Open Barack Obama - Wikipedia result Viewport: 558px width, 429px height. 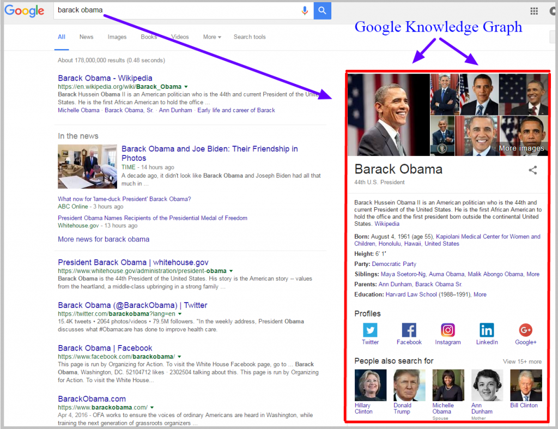click(x=105, y=78)
